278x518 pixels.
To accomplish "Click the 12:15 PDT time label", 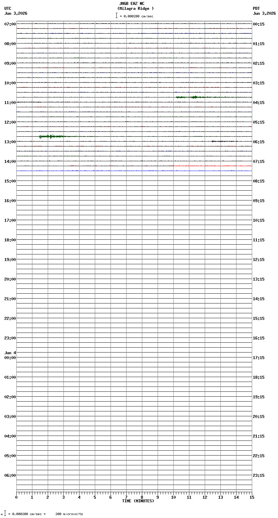I will (x=259, y=260).
